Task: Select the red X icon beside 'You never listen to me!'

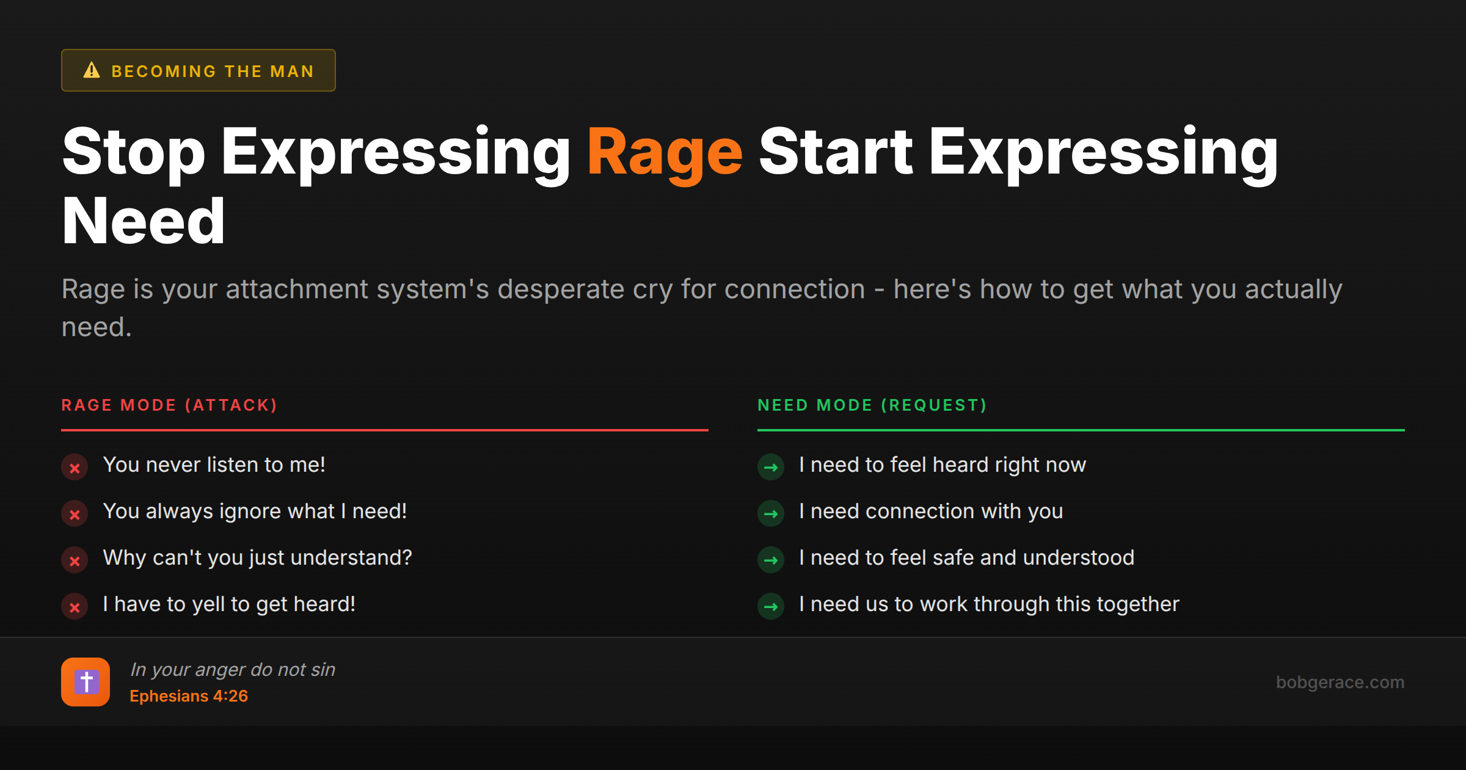Action: pos(75,467)
